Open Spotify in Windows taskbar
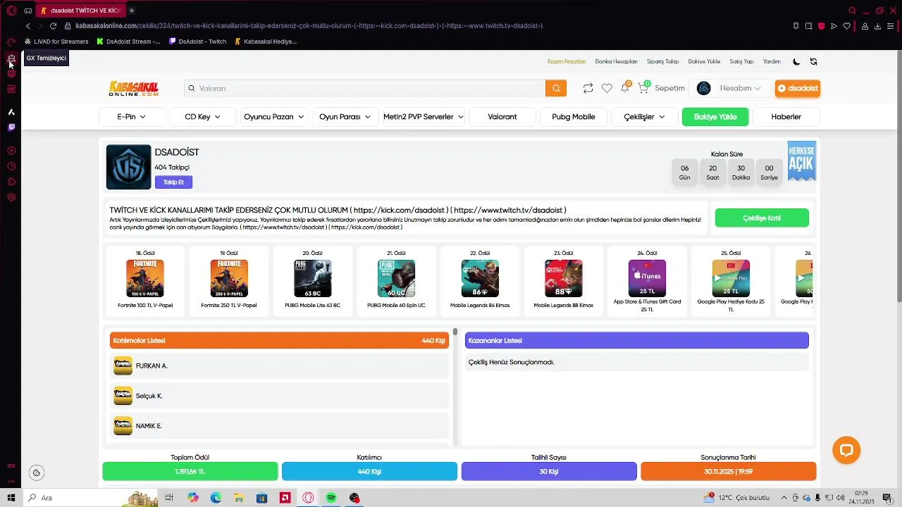902x507 pixels. 331,498
